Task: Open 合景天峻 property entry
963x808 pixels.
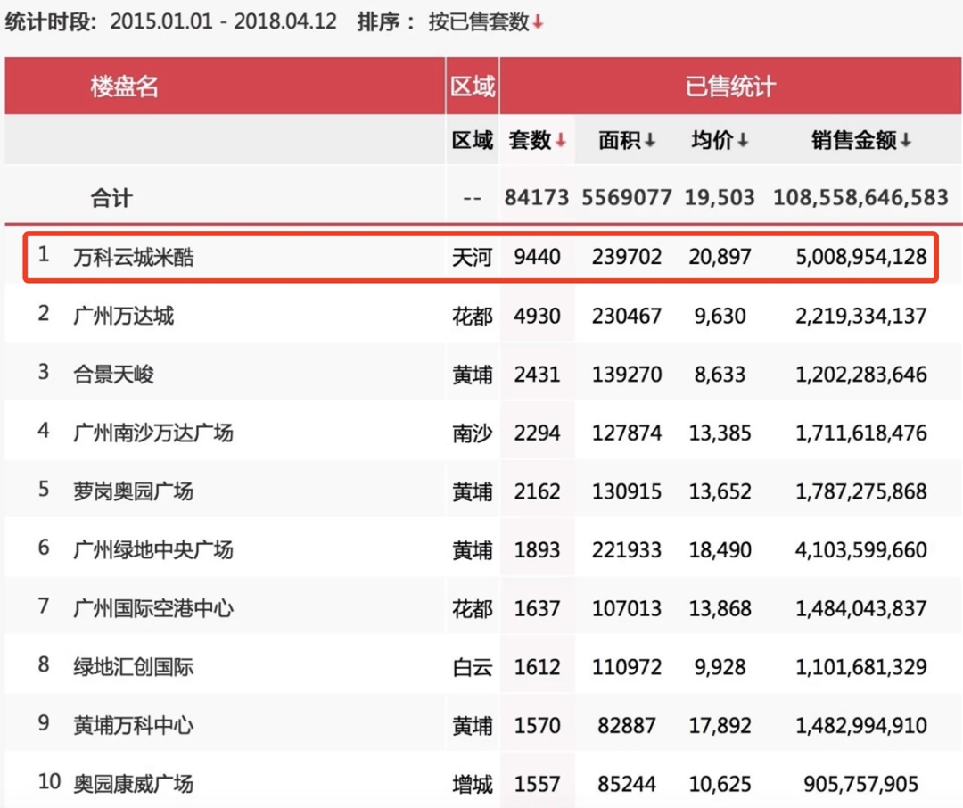Action: click(x=113, y=375)
